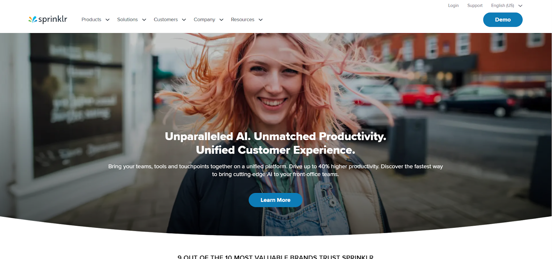552x259 pixels.
Task: Click the blue Demo button
Action: click(x=503, y=20)
